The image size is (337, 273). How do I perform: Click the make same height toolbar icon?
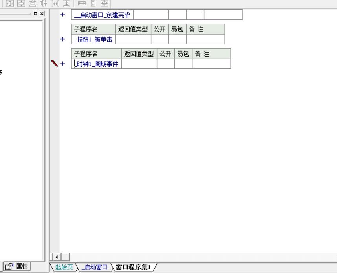93,4
